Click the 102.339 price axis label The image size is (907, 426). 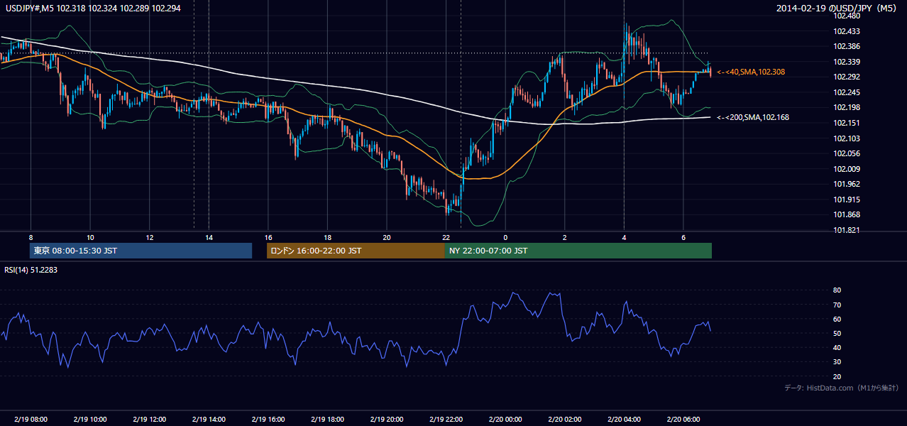(x=847, y=62)
